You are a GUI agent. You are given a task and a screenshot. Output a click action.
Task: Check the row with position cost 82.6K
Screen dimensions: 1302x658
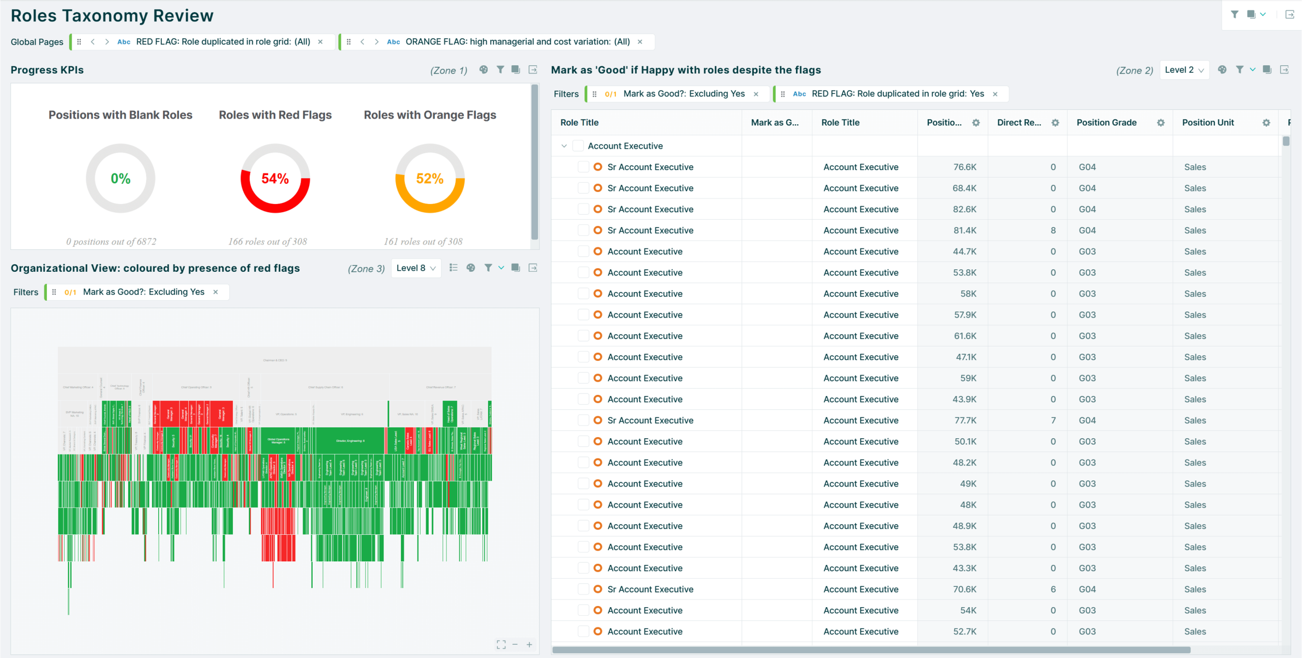[583, 209]
